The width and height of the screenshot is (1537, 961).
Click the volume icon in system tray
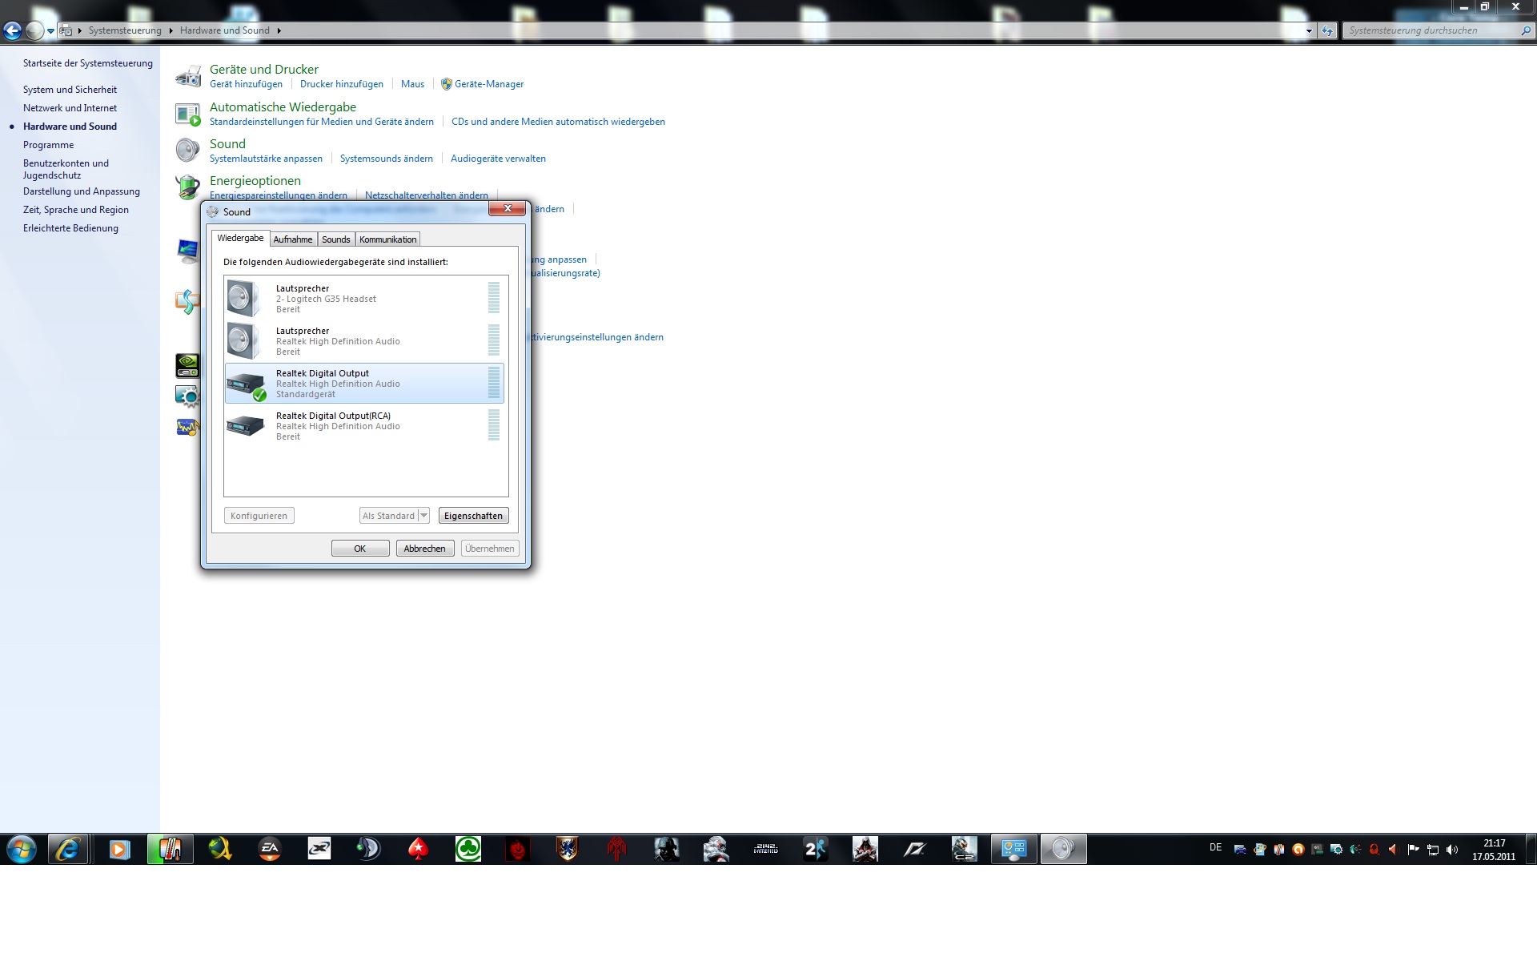click(x=1452, y=850)
